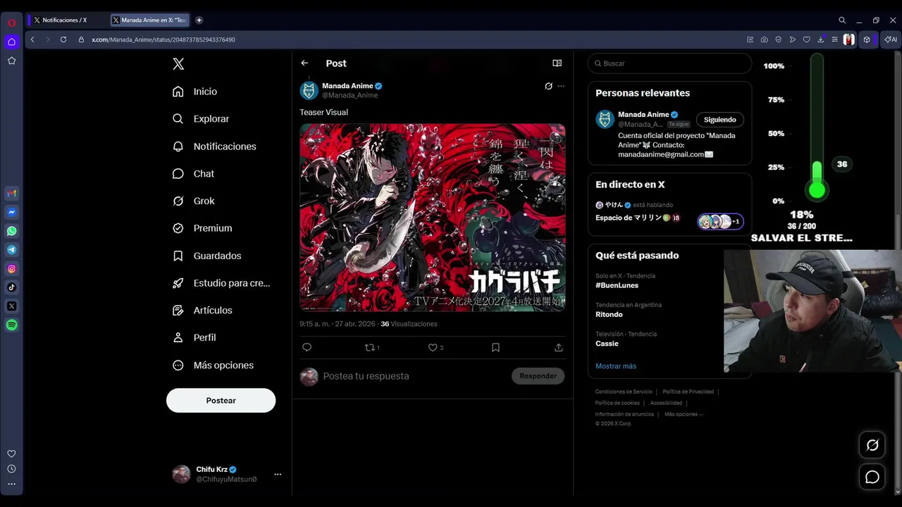
Task: Open Messenger in Opera sidebar
Action: tap(11, 212)
